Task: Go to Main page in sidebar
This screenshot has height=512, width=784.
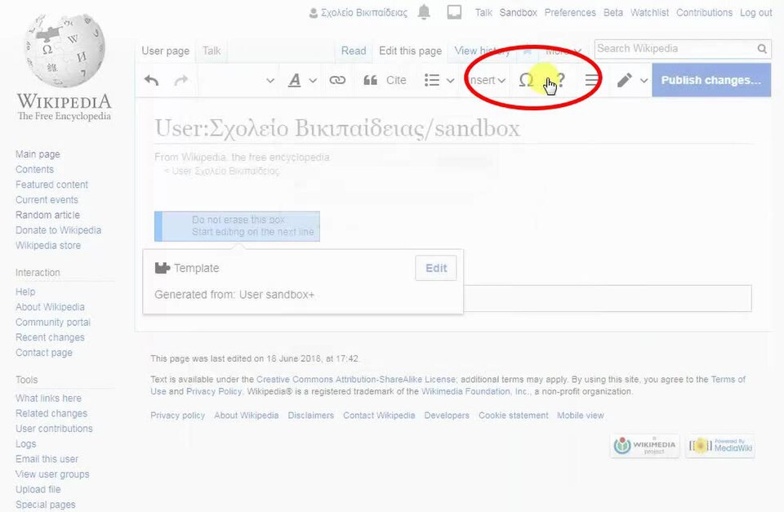Action: [x=38, y=154]
